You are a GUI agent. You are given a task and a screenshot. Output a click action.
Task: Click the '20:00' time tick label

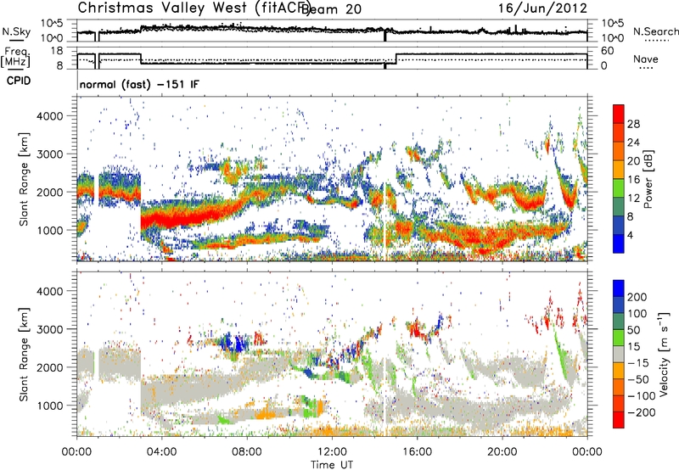pyautogui.click(x=502, y=452)
